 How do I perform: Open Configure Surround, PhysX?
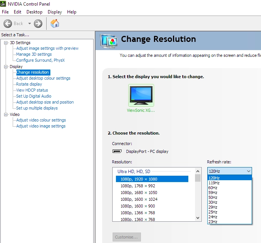click(x=40, y=60)
